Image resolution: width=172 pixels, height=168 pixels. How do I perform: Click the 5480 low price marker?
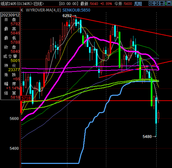coord(147,137)
